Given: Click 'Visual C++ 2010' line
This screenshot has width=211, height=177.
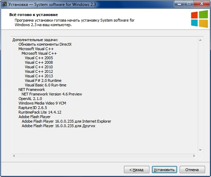Looking at the screenshot, I should pos(39,67).
